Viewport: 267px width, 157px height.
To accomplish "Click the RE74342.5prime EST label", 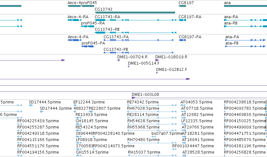I will (143, 102).
